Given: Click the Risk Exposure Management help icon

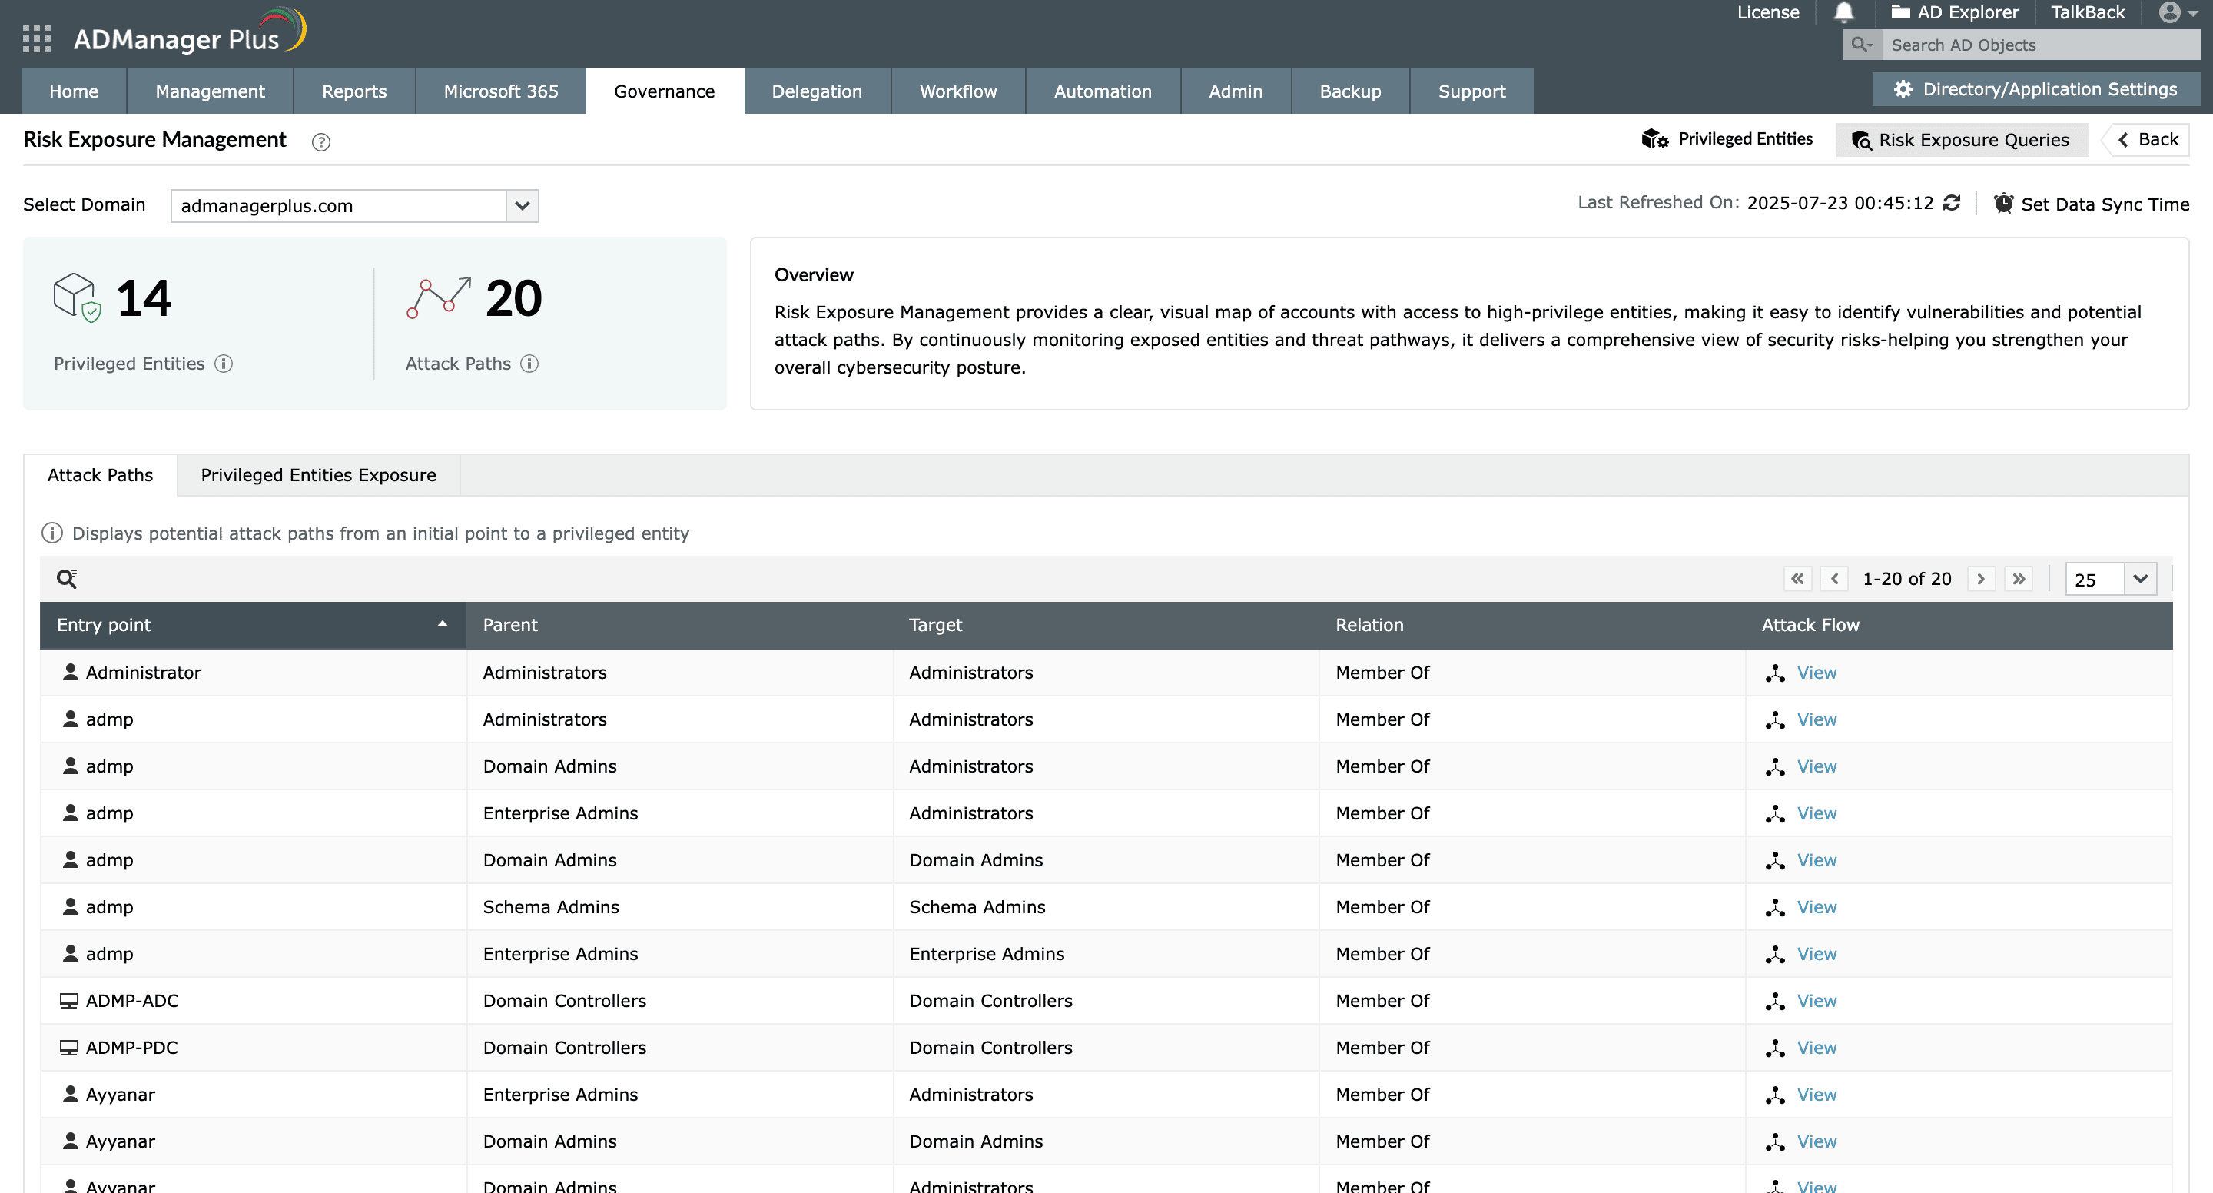Looking at the screenshot, I should (321, 141).
